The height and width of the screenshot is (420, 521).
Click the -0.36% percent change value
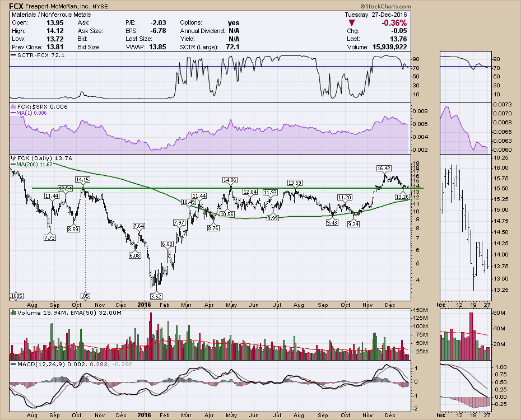tap(394, 22)
